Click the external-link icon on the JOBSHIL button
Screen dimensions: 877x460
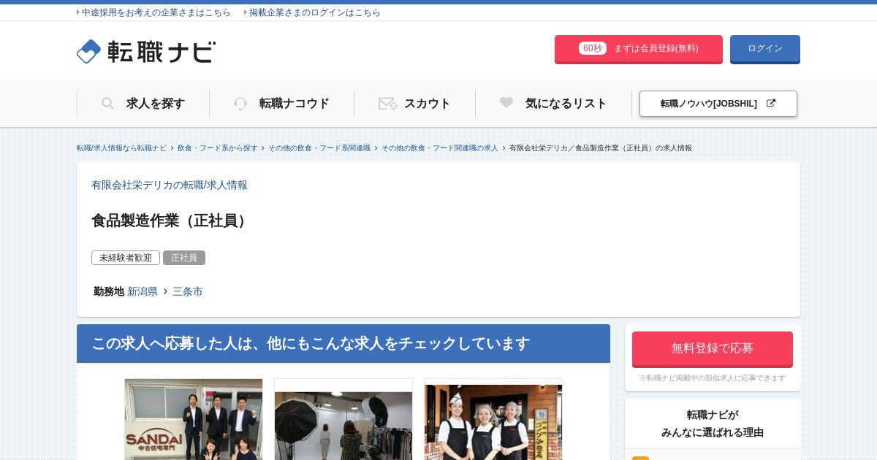click(x=770, y=103)
